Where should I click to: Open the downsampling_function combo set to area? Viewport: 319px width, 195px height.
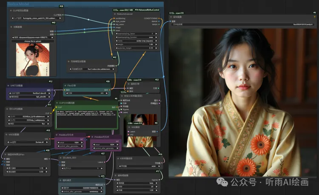click(136, 37)
